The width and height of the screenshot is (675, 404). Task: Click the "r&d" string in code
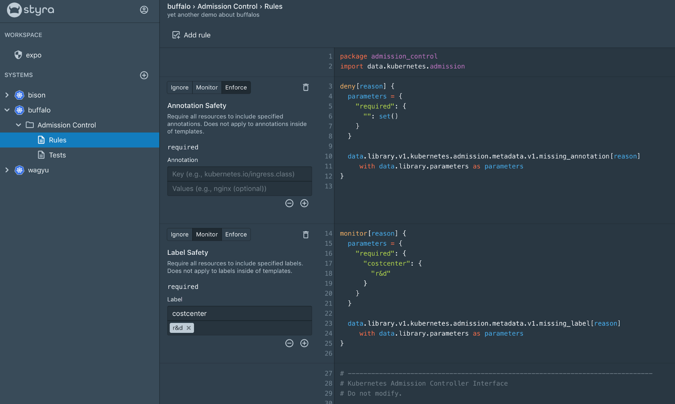pyautogui.click(x=381, y=273)
